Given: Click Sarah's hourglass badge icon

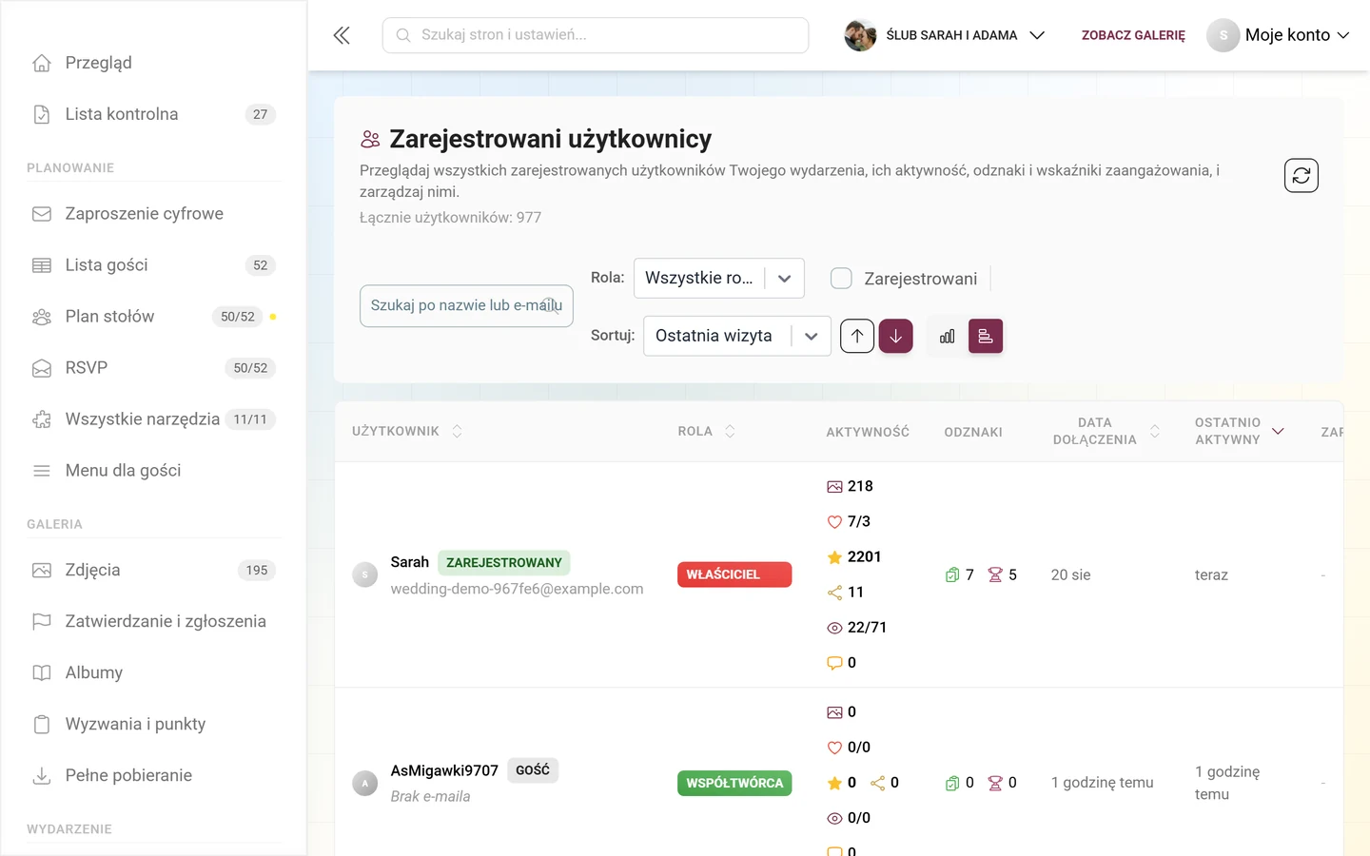Looking at the screenshot, I should coord(995,574).
